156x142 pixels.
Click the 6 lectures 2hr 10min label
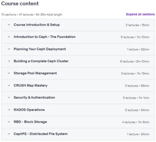(x=135, y=61)
